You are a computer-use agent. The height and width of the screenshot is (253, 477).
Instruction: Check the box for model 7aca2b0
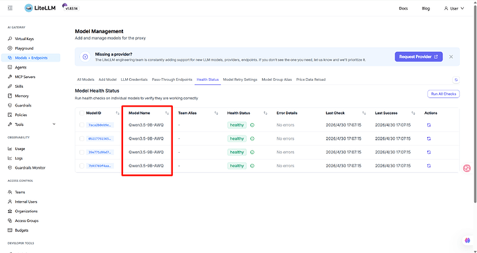pyautogui.click(x=82, y=125)
